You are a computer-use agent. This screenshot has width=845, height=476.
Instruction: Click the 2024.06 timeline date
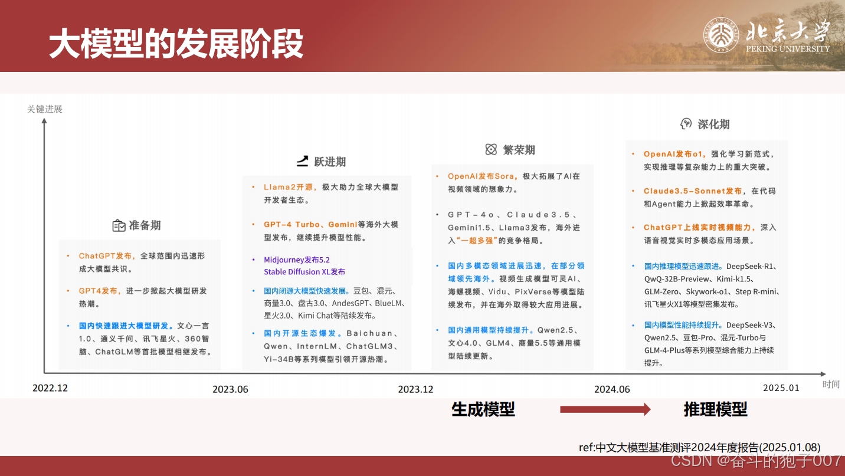[612, 389]
